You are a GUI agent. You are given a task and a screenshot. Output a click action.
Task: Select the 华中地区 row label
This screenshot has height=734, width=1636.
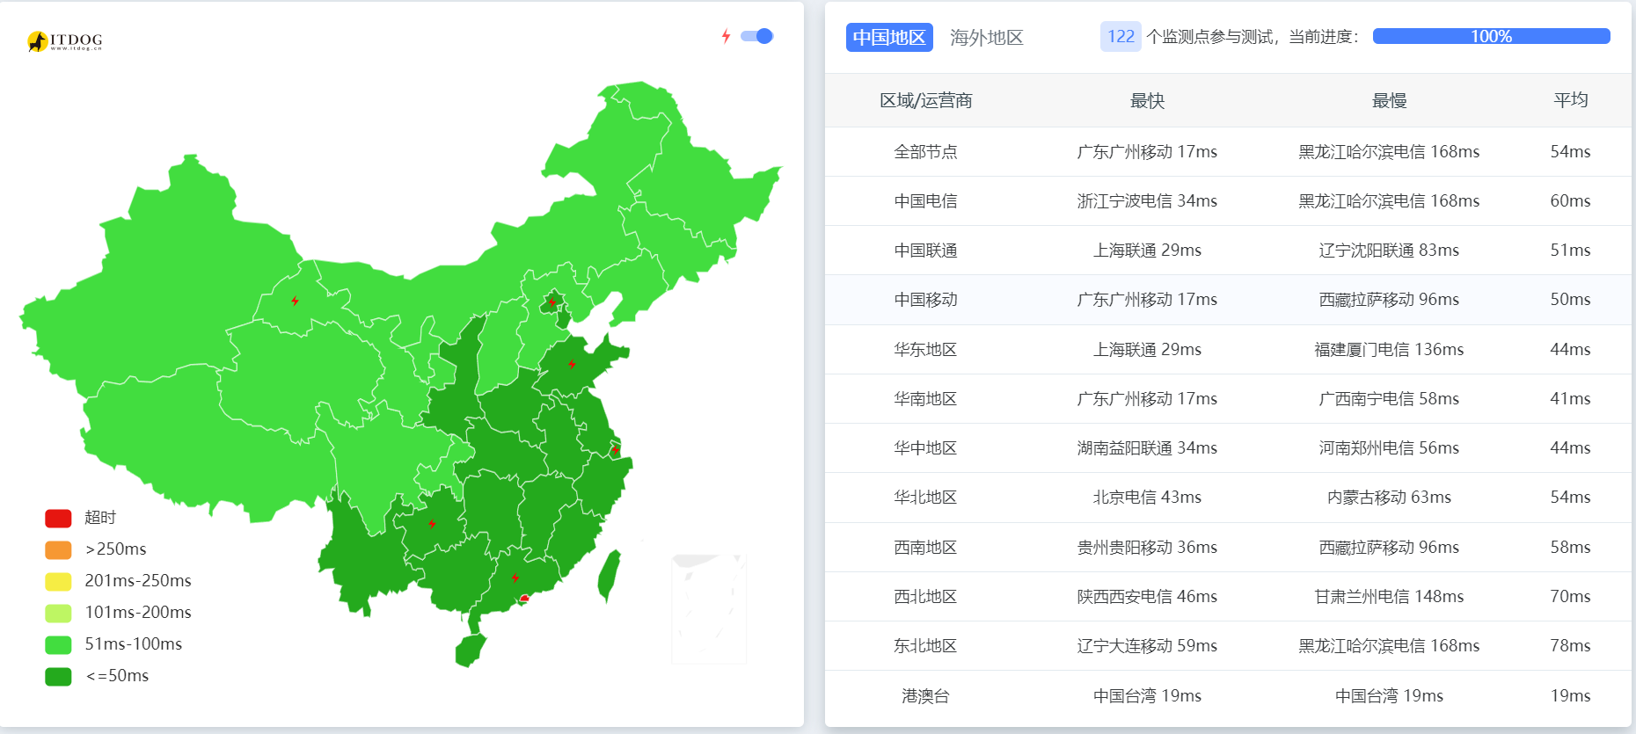pyautogui.click(x=926, y=448)
